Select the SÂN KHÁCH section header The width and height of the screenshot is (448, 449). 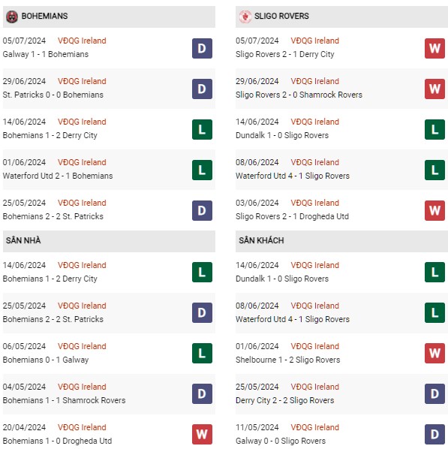(x=341, y=241)
